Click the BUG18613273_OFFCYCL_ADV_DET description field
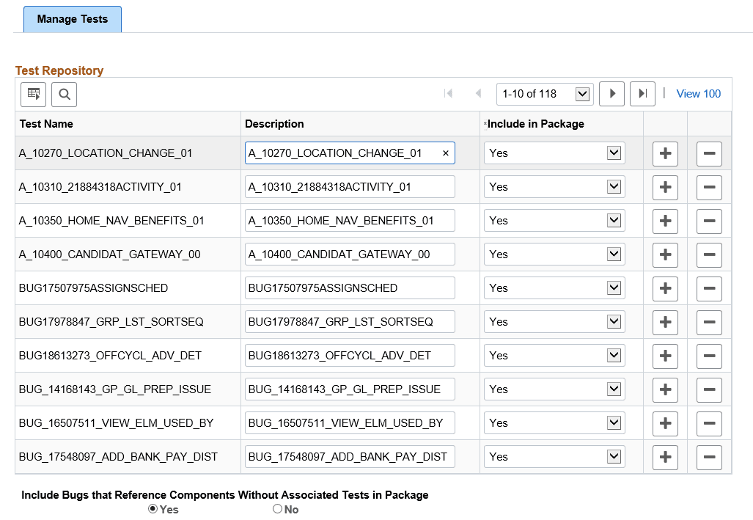This screenshot has height=520, width=753. (350, 356)
